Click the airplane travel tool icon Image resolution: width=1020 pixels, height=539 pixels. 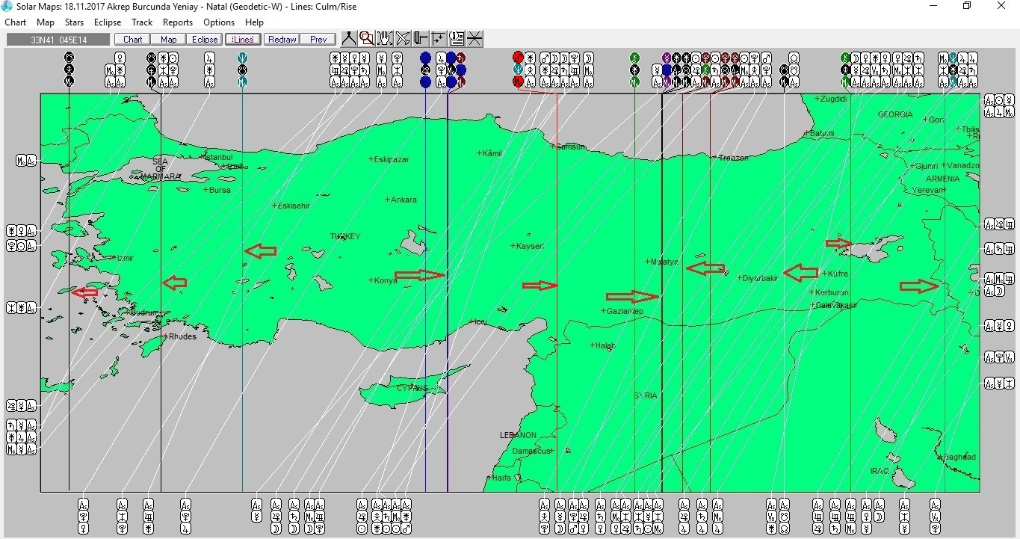click(x=403, y=39)
